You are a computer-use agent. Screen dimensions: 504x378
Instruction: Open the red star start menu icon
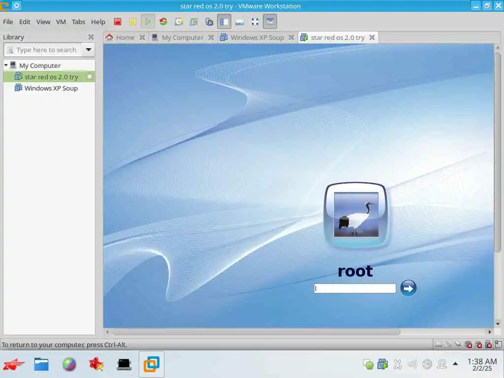coord(13,365)
